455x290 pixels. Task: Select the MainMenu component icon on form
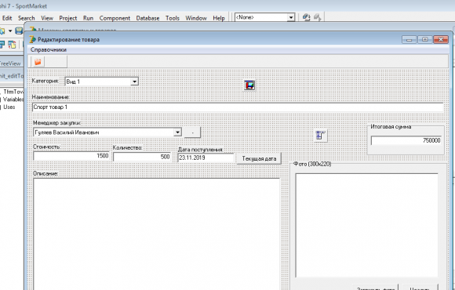point(321,136)
